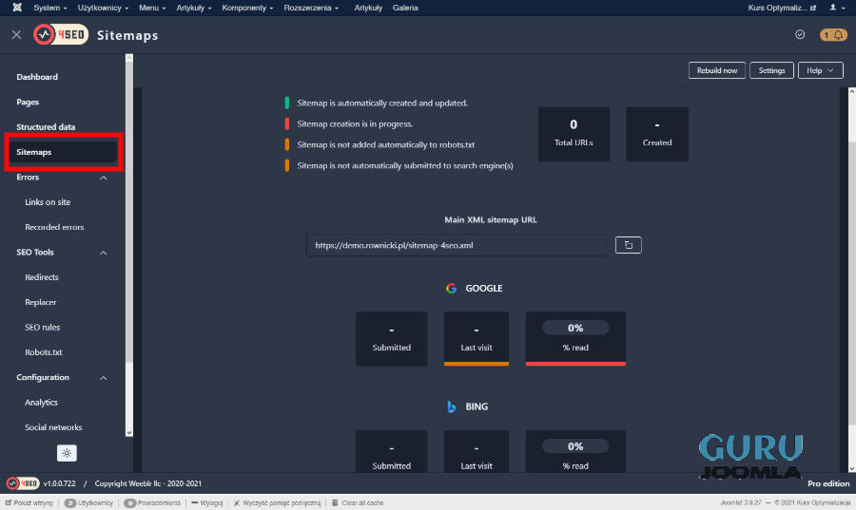This screenshot has width=856, height=510.
Task: Copy the main XML sitemap URL
Action: tap(629, 245)
